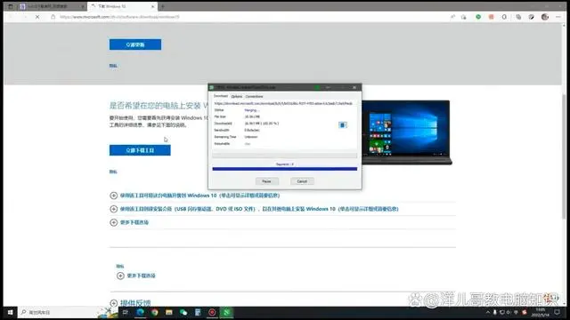Open the red recorder icon on the taskbar

tap(212, 312)
